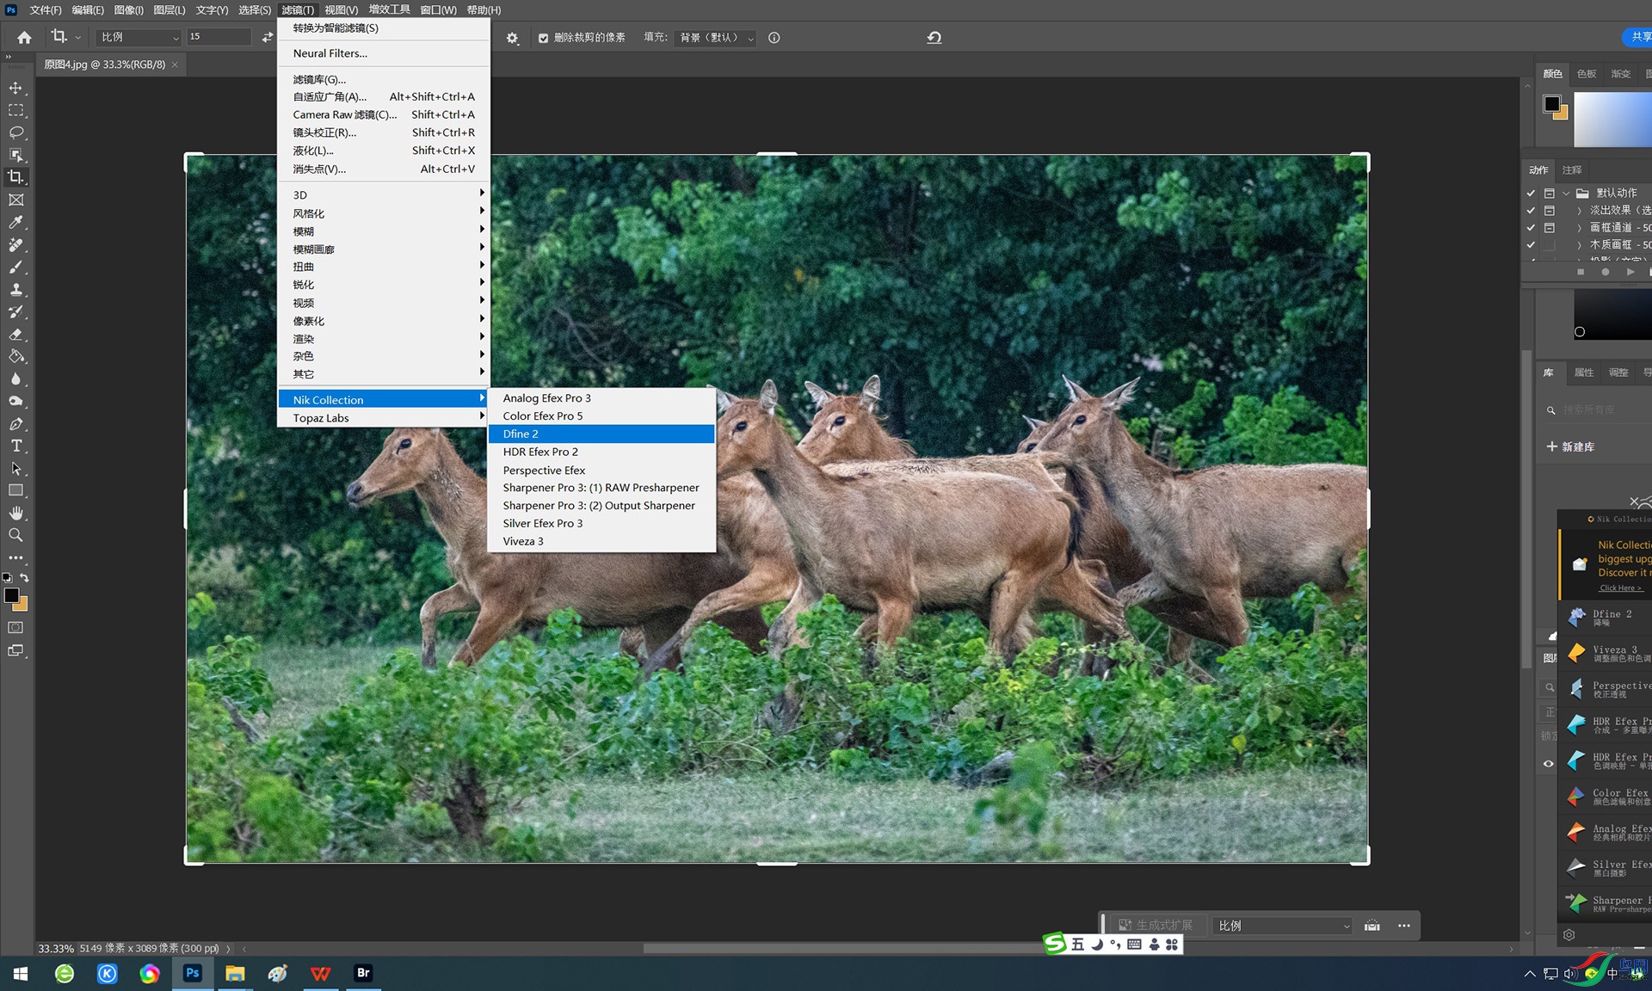This screenshot has width=1652, height=991.
Task: Click the 新建库 new library button
Action: (x=1570, y=446)
